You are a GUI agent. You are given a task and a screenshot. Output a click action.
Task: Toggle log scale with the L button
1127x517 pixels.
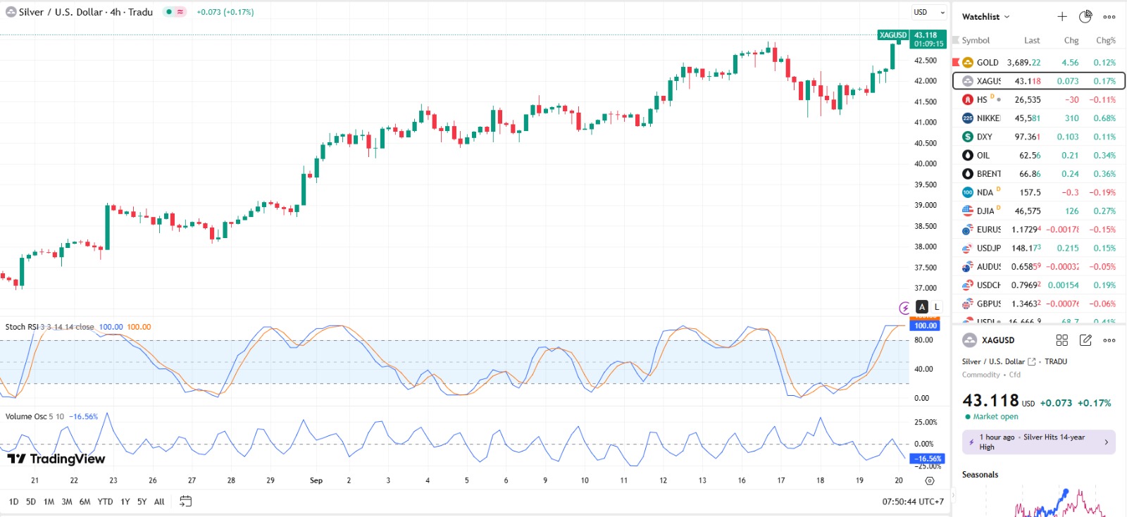coord(937,307)
